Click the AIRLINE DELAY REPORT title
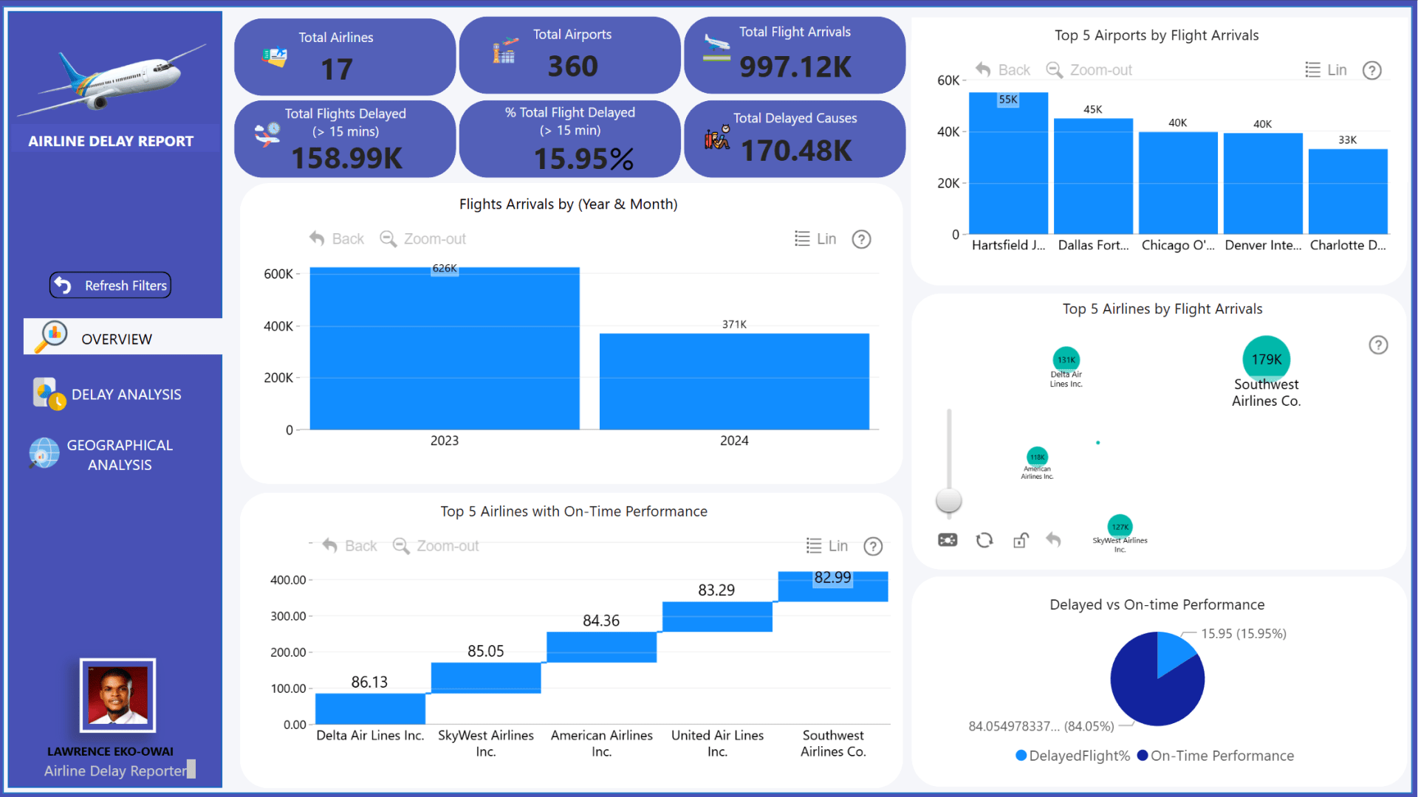 (111, 141)
